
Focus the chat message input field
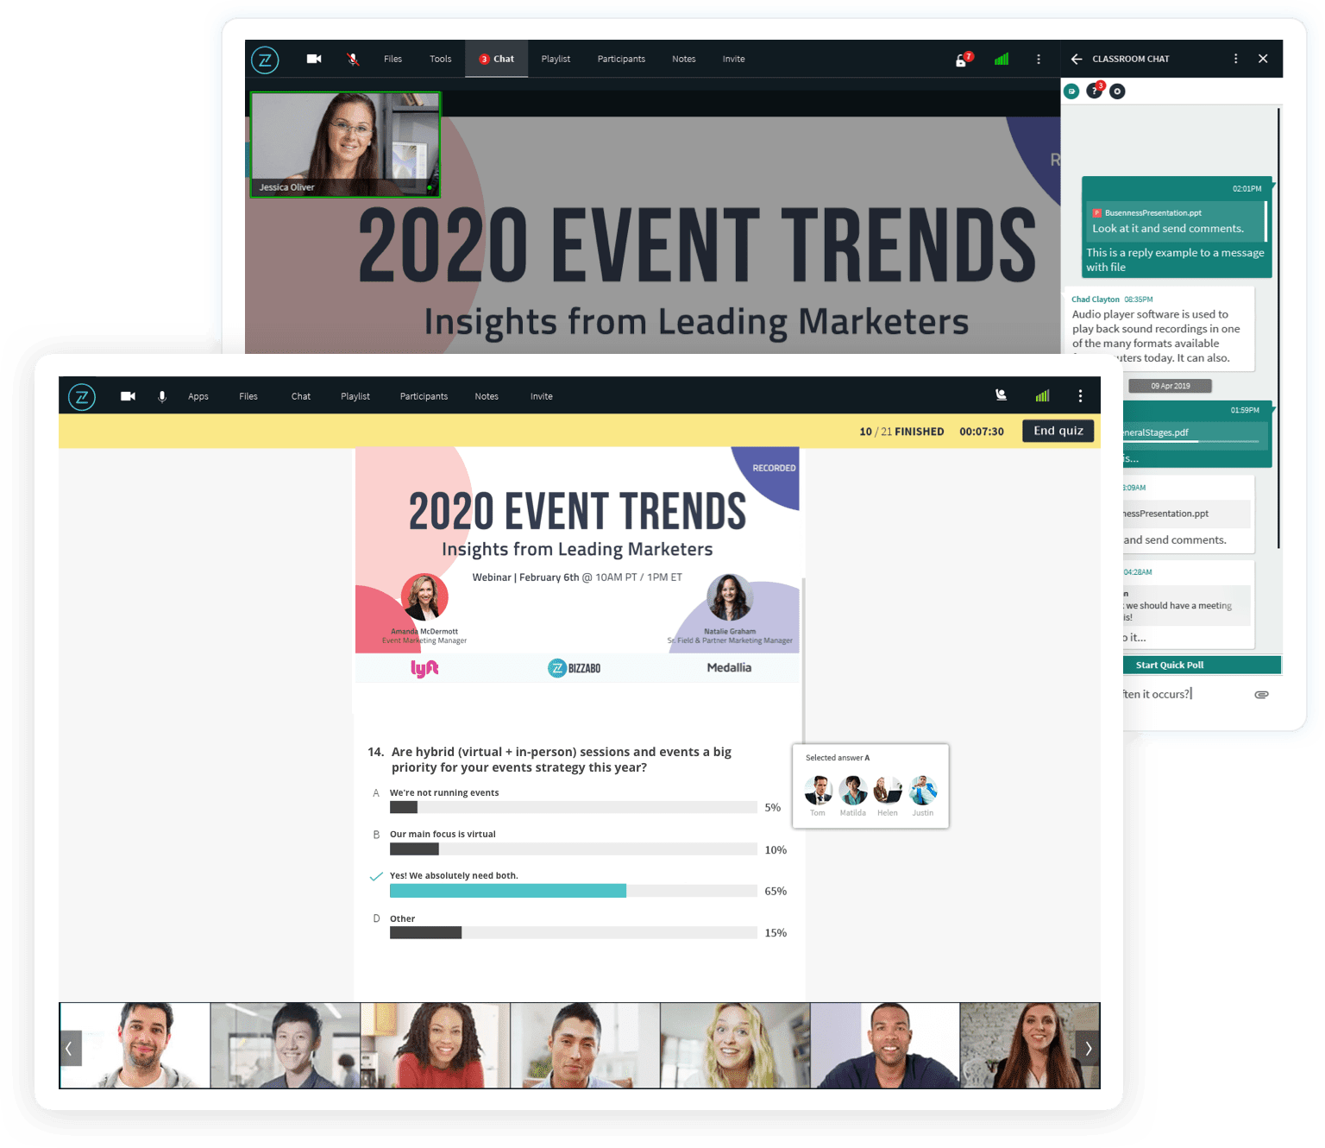click(x=1184, y=694)
